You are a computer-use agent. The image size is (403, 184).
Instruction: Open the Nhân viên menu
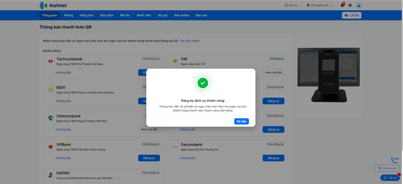coord(144,15)
